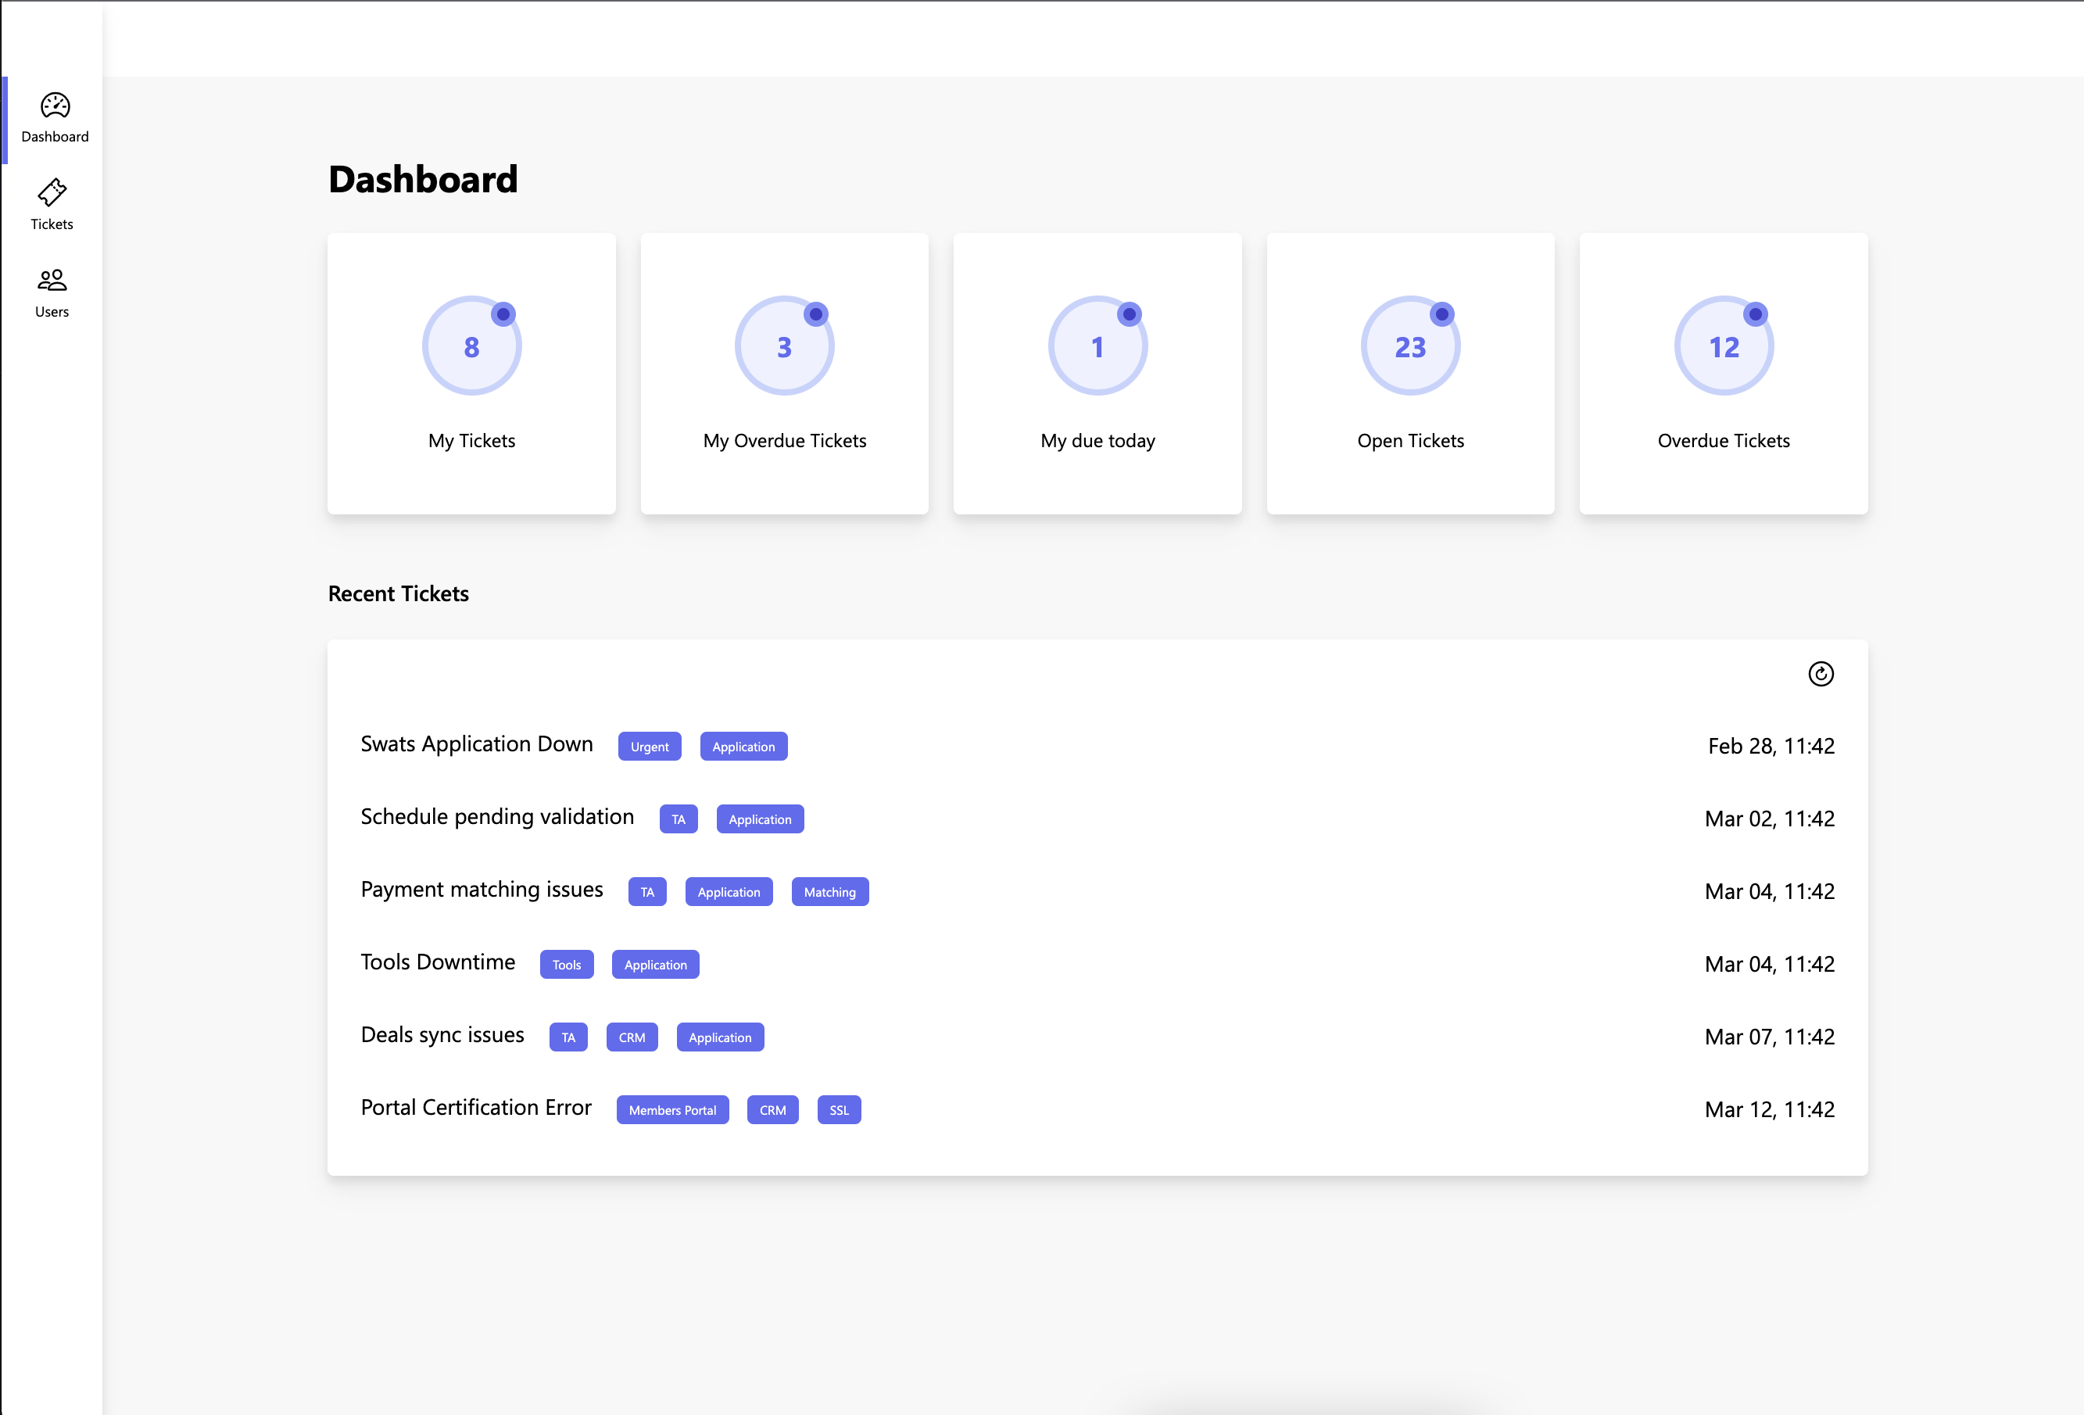Click the Mar 07, 11:42 timestamp

(x=1769, y=1037)
